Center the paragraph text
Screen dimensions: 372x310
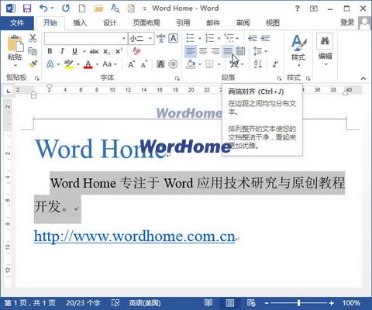pyautogui.click(x=203, y=51)
